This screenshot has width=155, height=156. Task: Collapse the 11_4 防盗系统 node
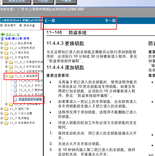[x=2, y=57]
